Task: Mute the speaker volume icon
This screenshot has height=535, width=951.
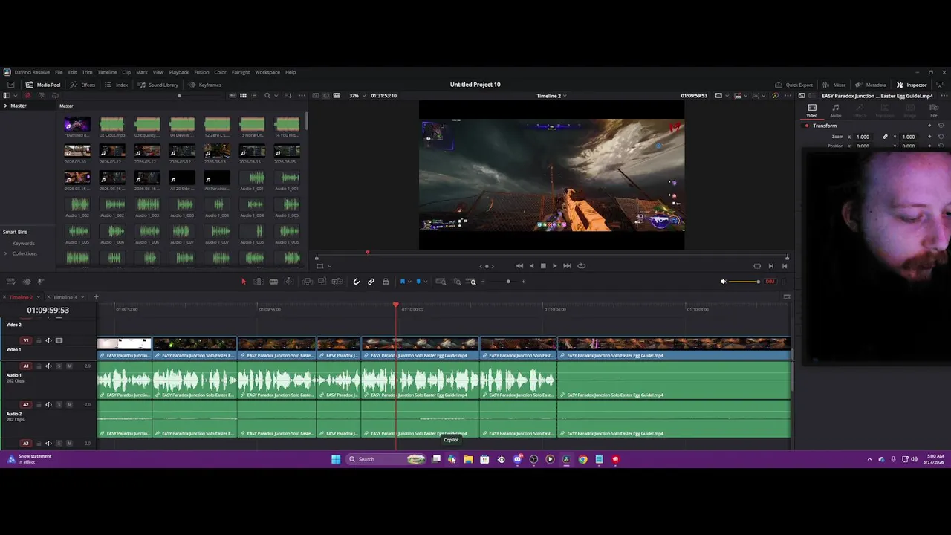Action: pyautogui.click(x=723, y=282)
